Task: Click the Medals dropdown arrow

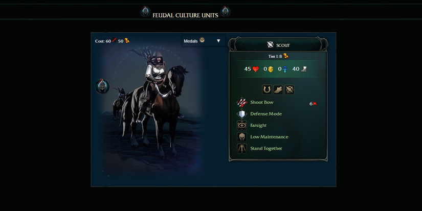Action: click(x=218, y=41)
